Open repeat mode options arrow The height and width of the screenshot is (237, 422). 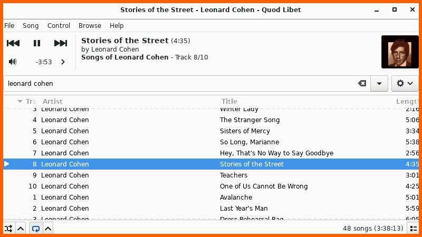(x=48, y=229)
